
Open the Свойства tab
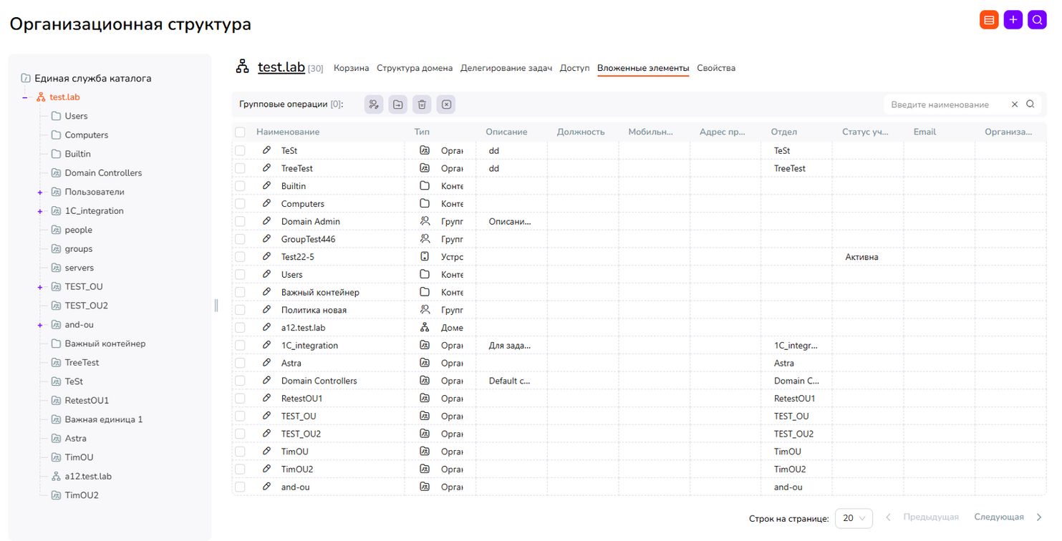(716, 68)
